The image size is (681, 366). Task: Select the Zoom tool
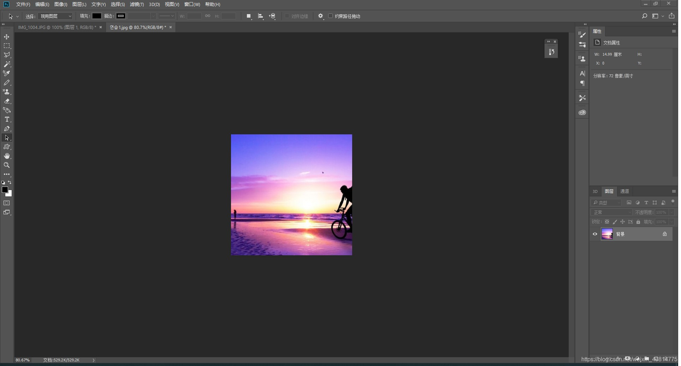[7, 165]
